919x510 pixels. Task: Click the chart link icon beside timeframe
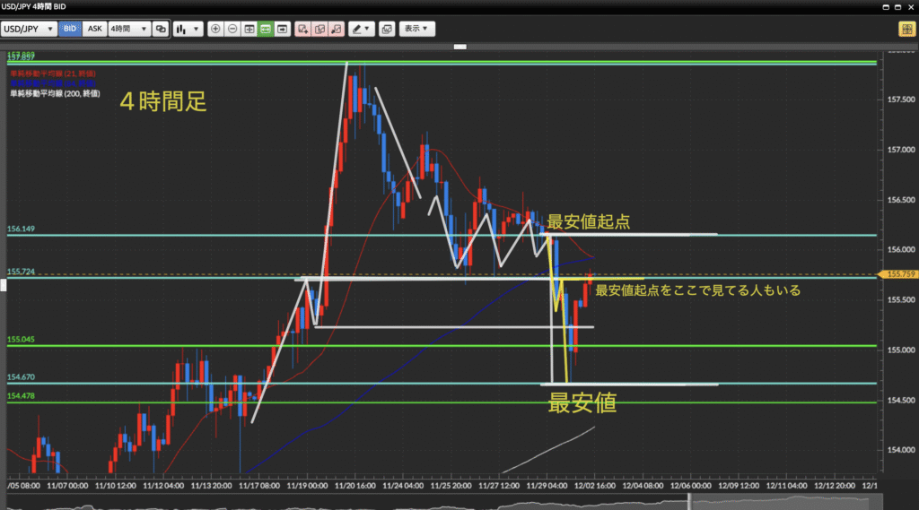click(x=161, y=29)
